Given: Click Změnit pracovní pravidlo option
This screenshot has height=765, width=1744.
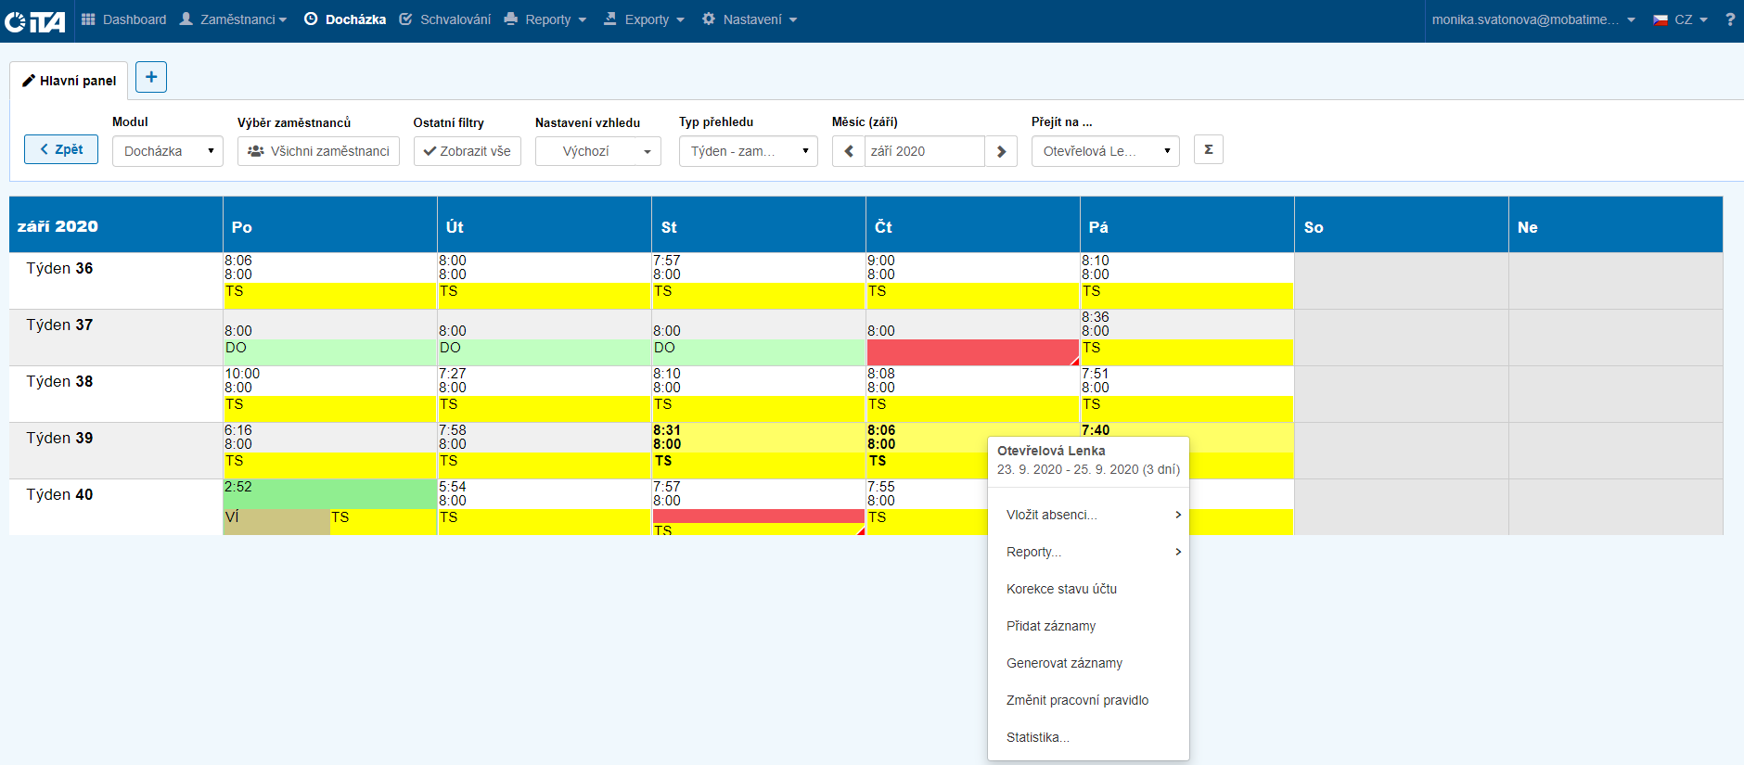Looking at the screenshot, I should tap(1077, 700).
